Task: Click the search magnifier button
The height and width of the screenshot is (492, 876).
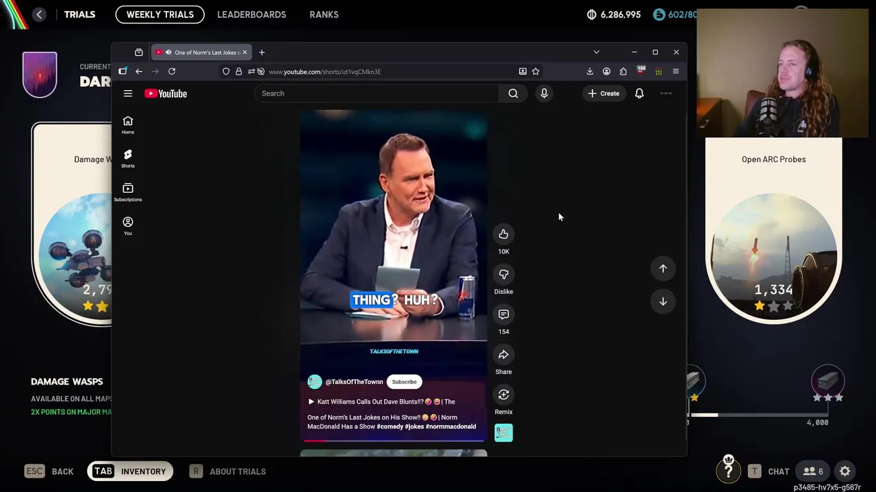Action: (513, 94)
